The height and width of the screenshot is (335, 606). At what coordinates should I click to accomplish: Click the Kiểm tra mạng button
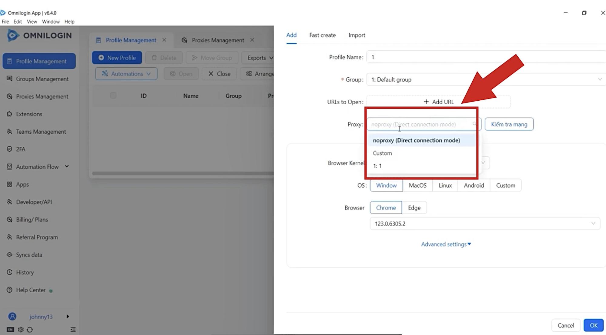(509, 124)
